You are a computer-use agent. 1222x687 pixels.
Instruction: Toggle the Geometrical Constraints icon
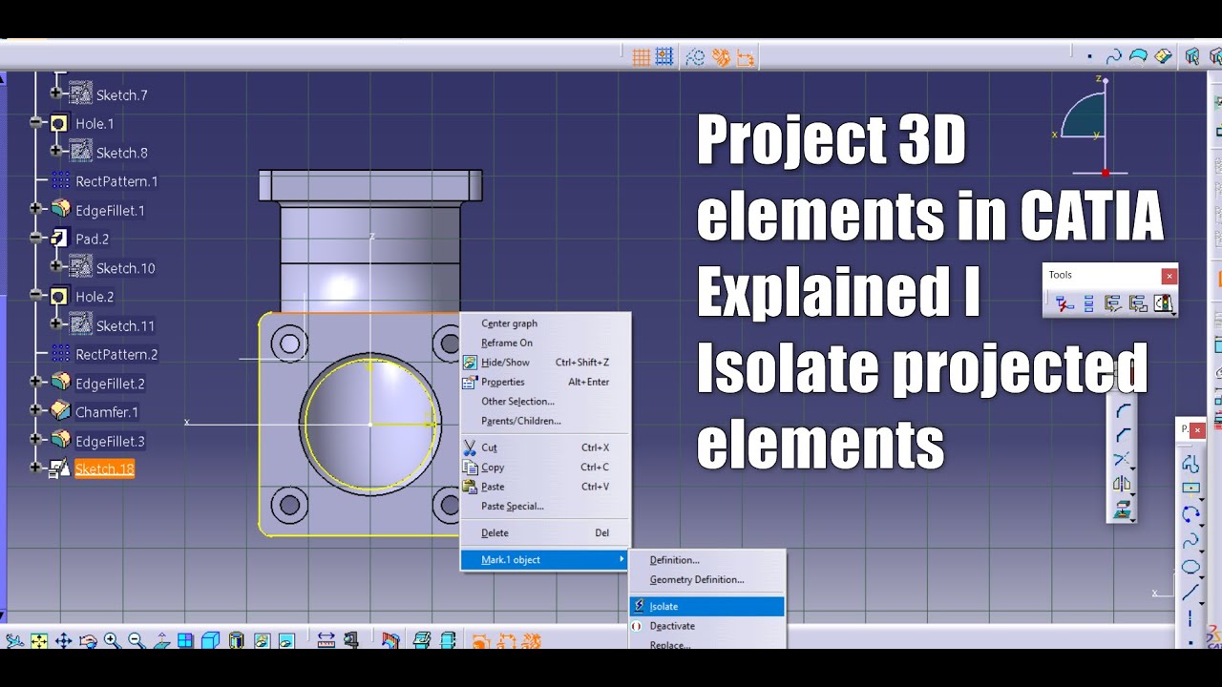721,57
